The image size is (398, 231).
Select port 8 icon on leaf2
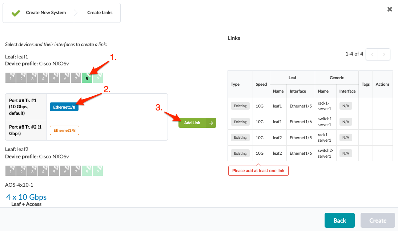(x=87, y=171)
